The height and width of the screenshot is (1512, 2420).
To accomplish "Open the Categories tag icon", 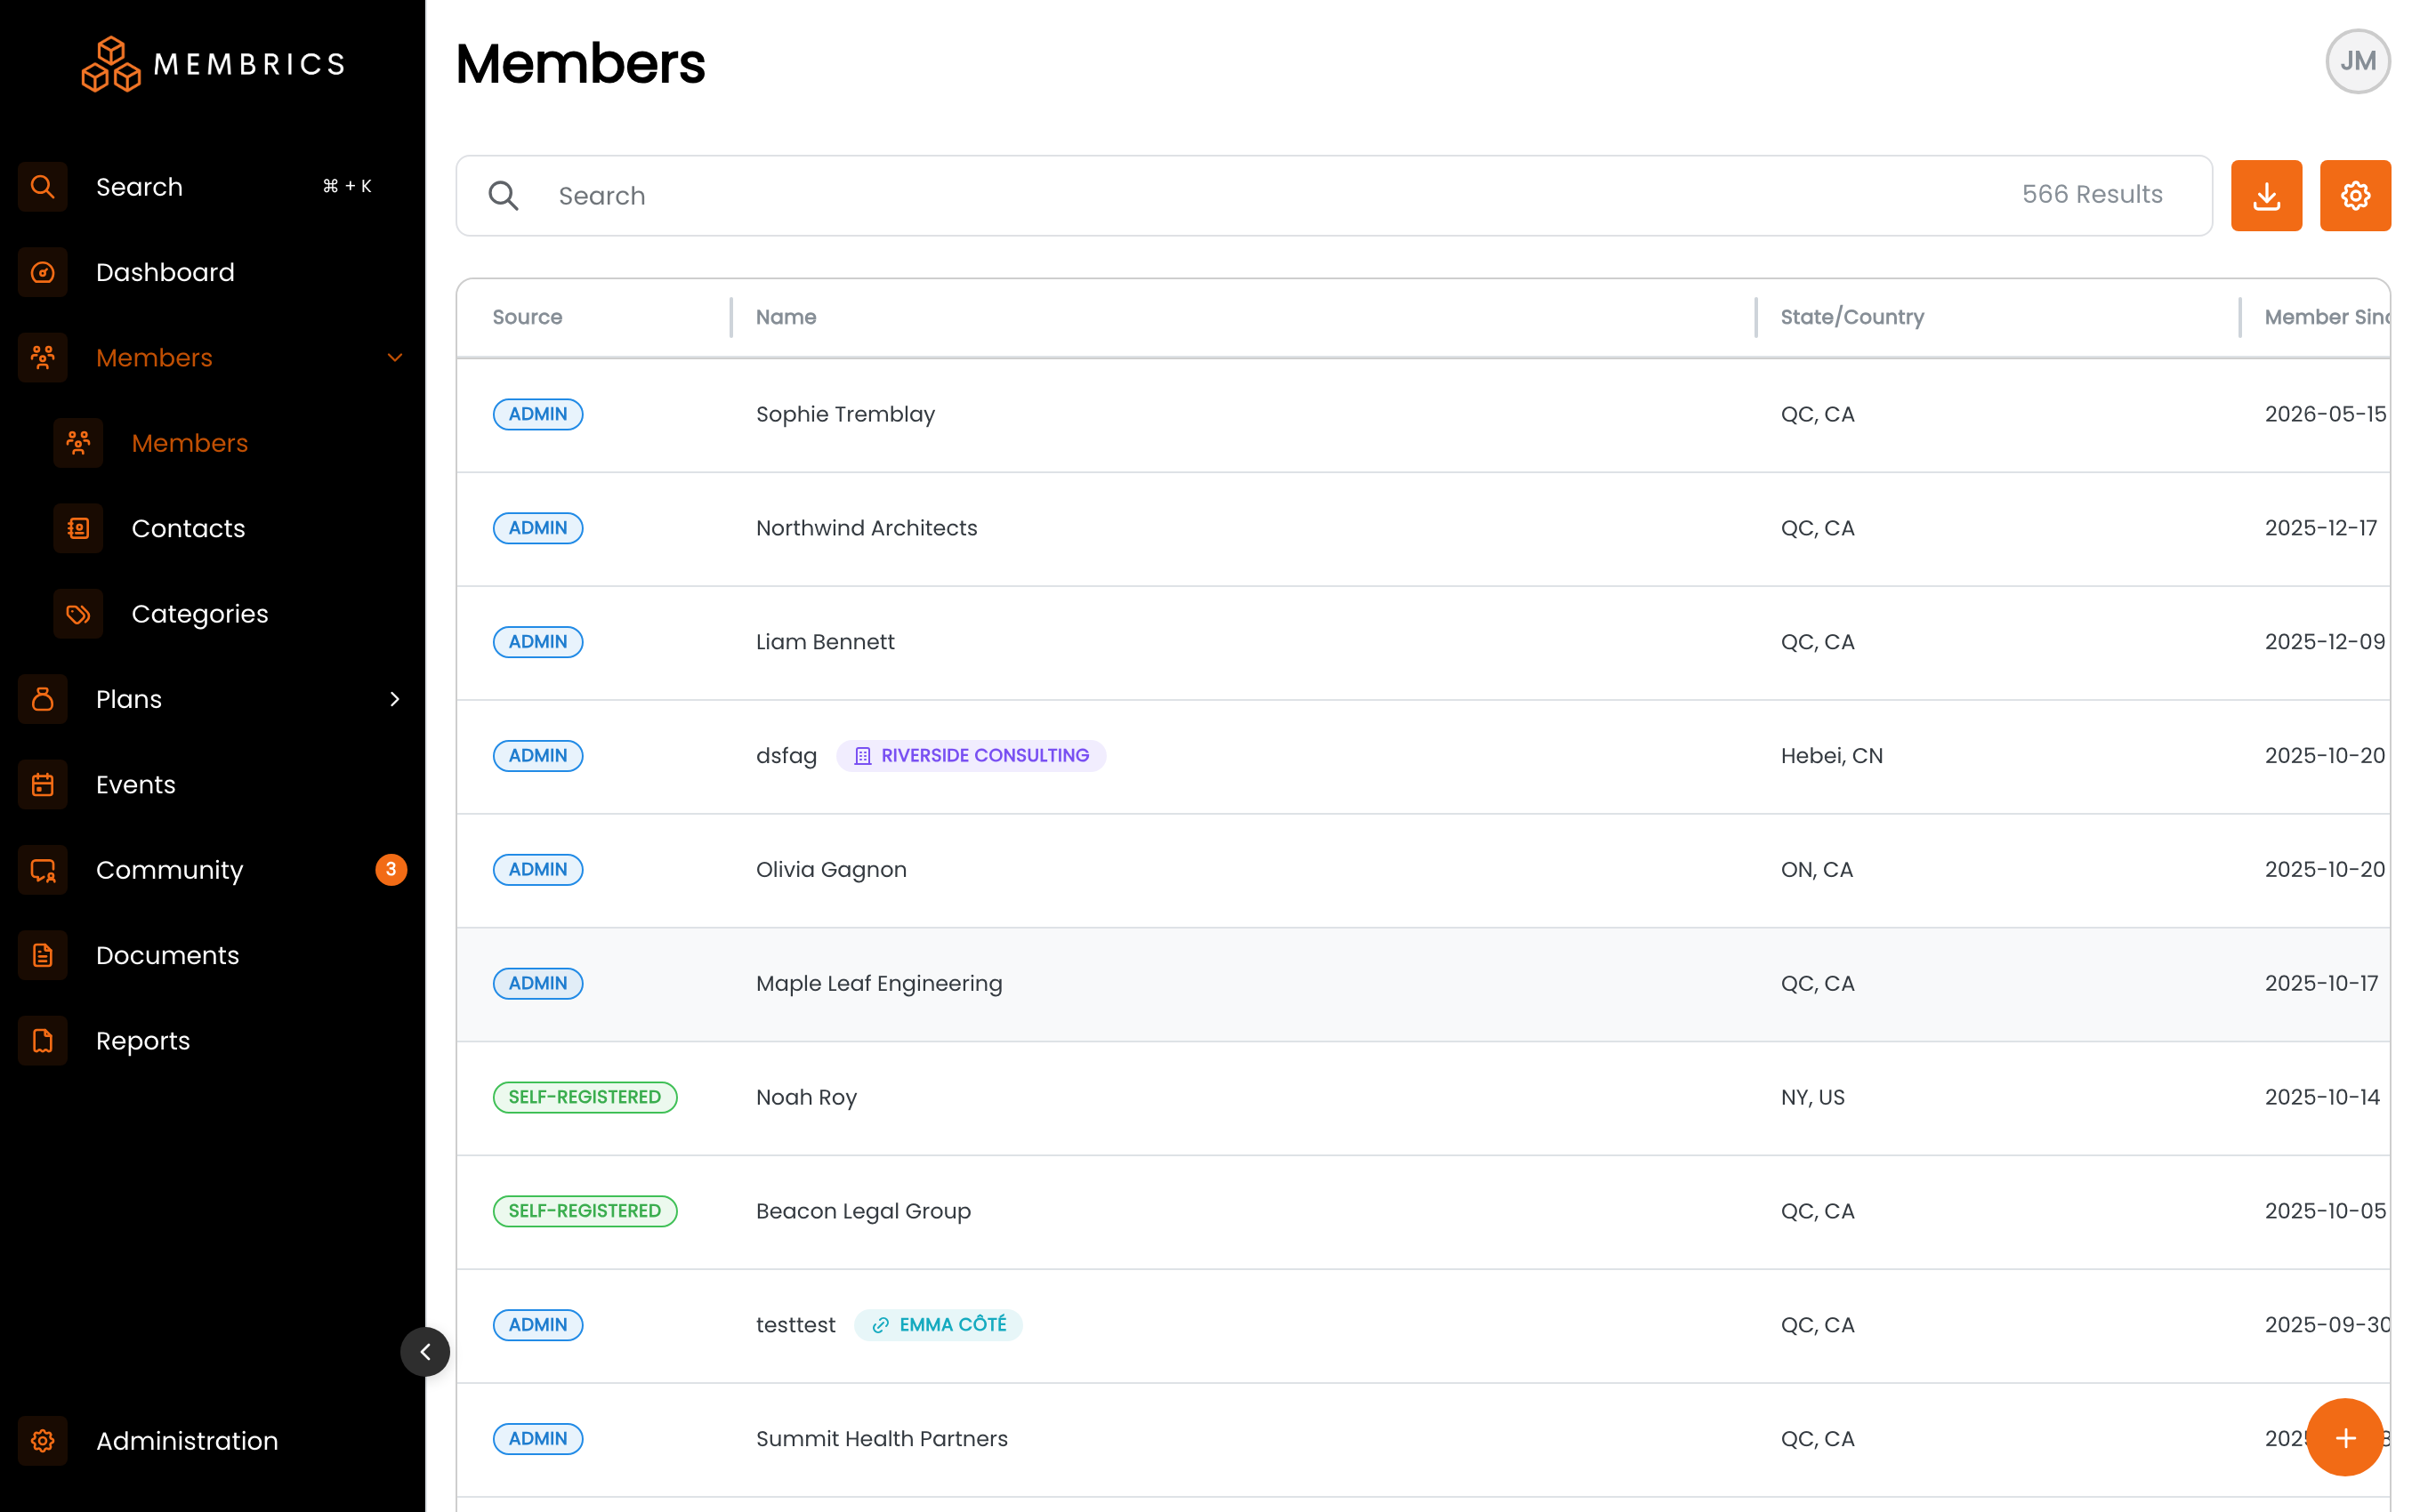I will pyautogui.click(x=78, y=613).
